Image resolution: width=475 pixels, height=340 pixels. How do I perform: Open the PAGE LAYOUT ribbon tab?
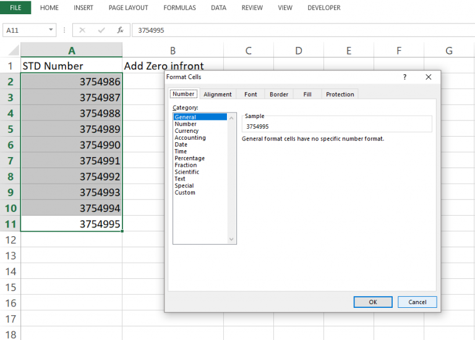click(x=129, y=7)
